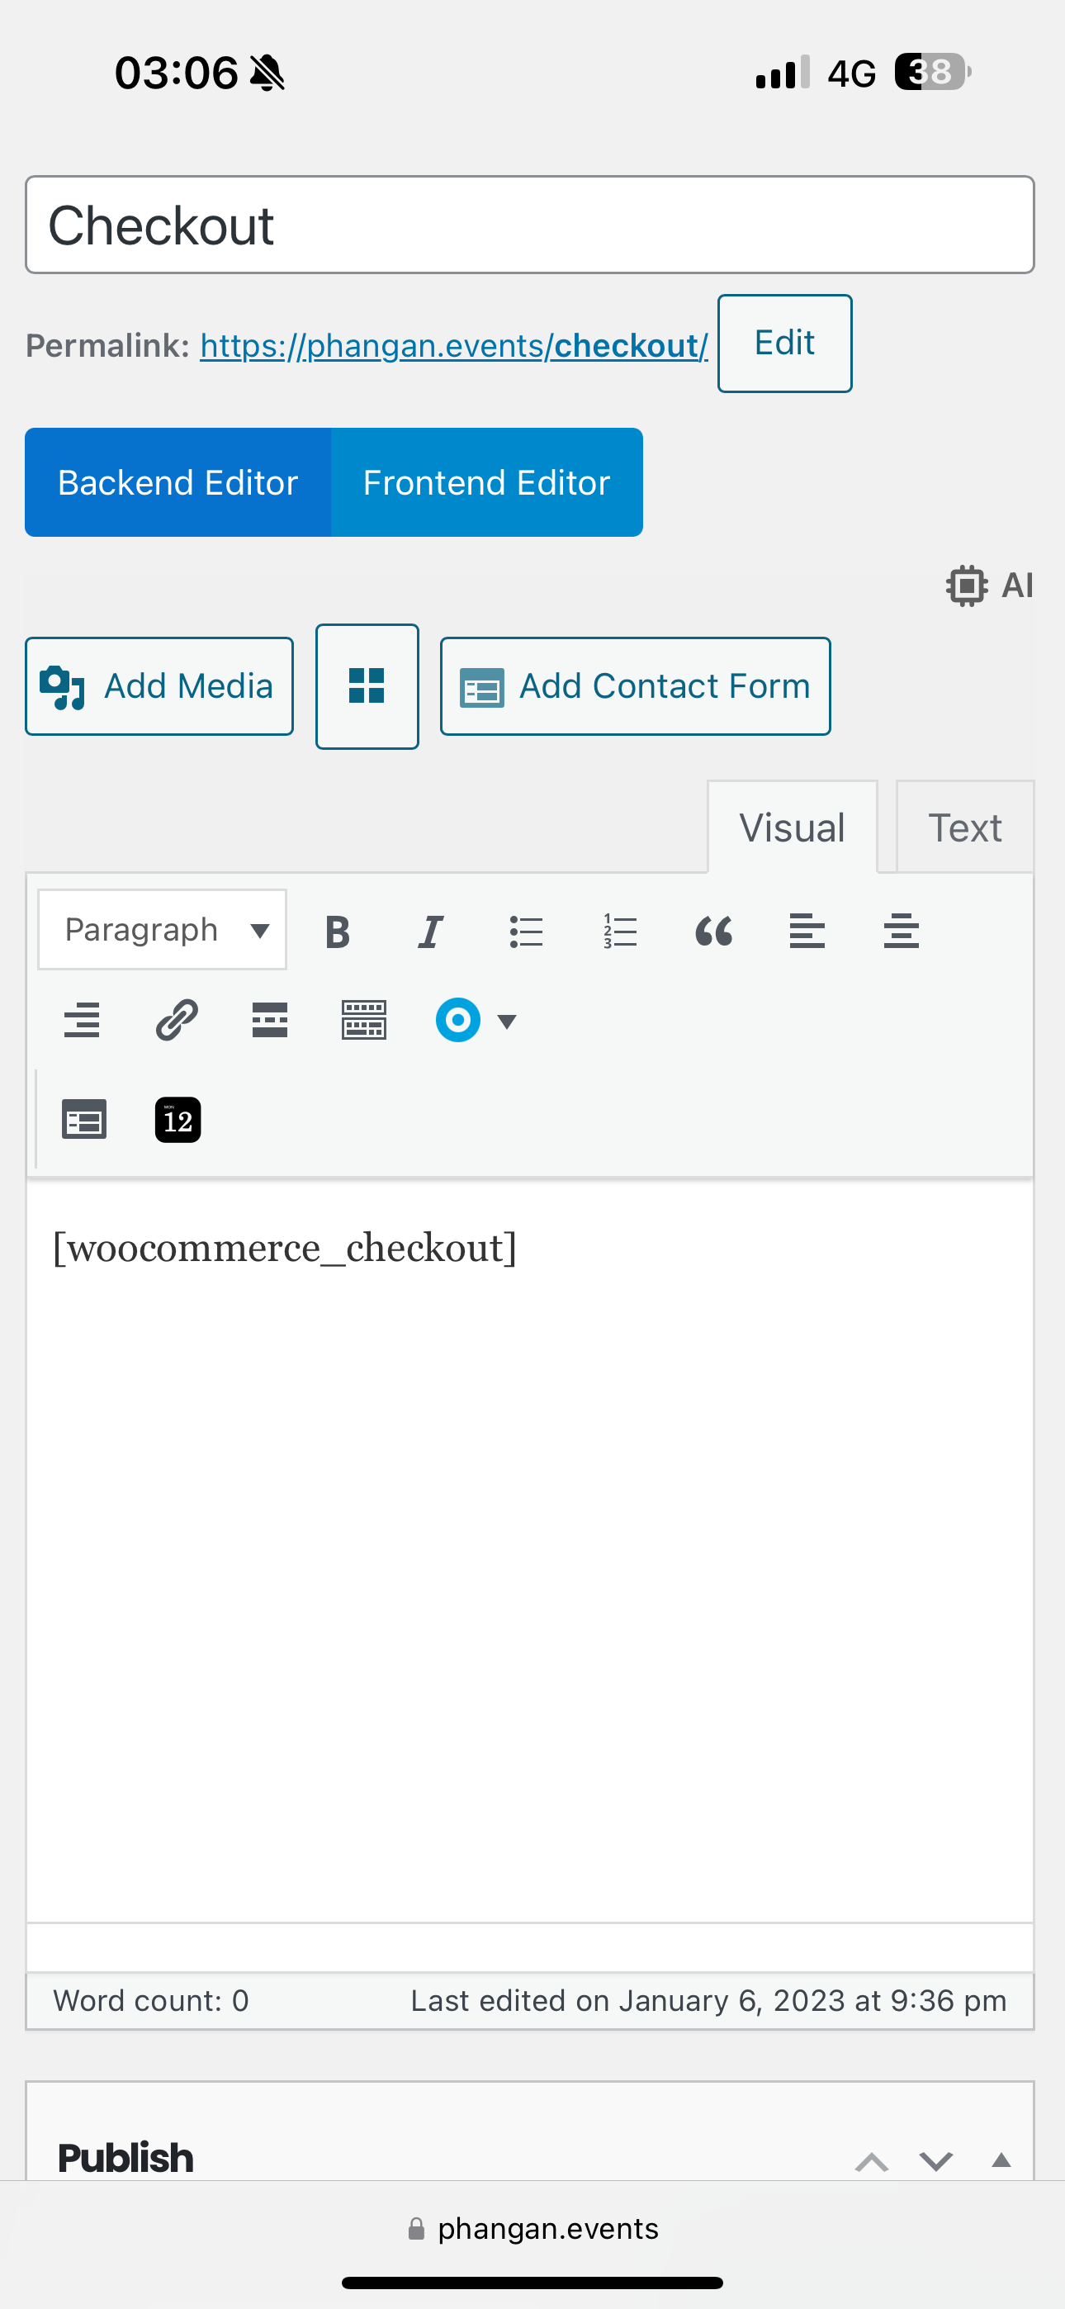Insert Read More tag

pyautogui.click(x=270, y=1020)
